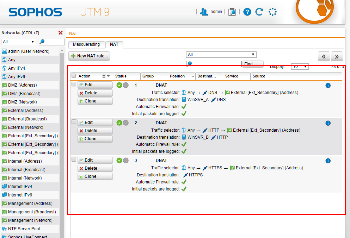
Task: Go to next page of rules
Action: tap(337, 56)
